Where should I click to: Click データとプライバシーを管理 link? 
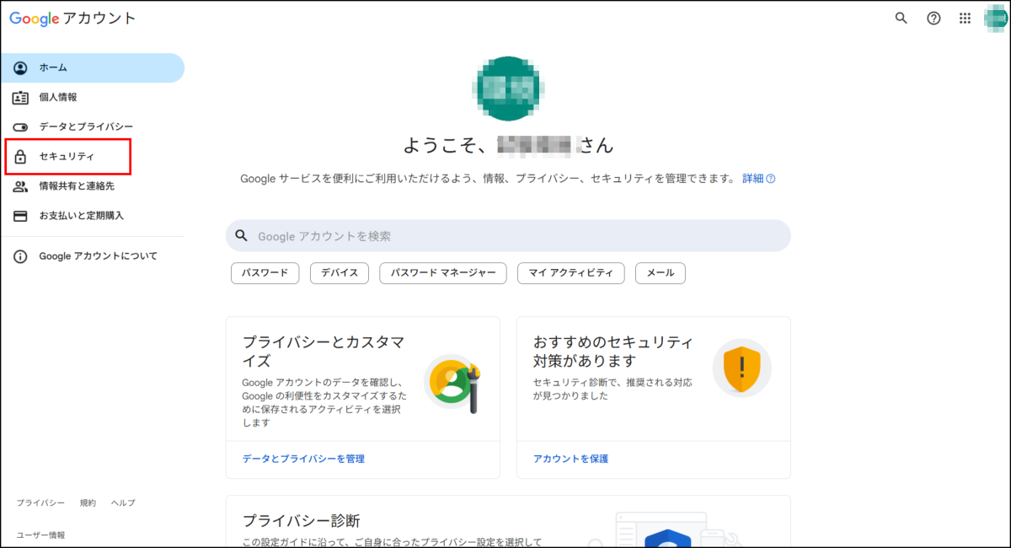[x=303, y=459]
